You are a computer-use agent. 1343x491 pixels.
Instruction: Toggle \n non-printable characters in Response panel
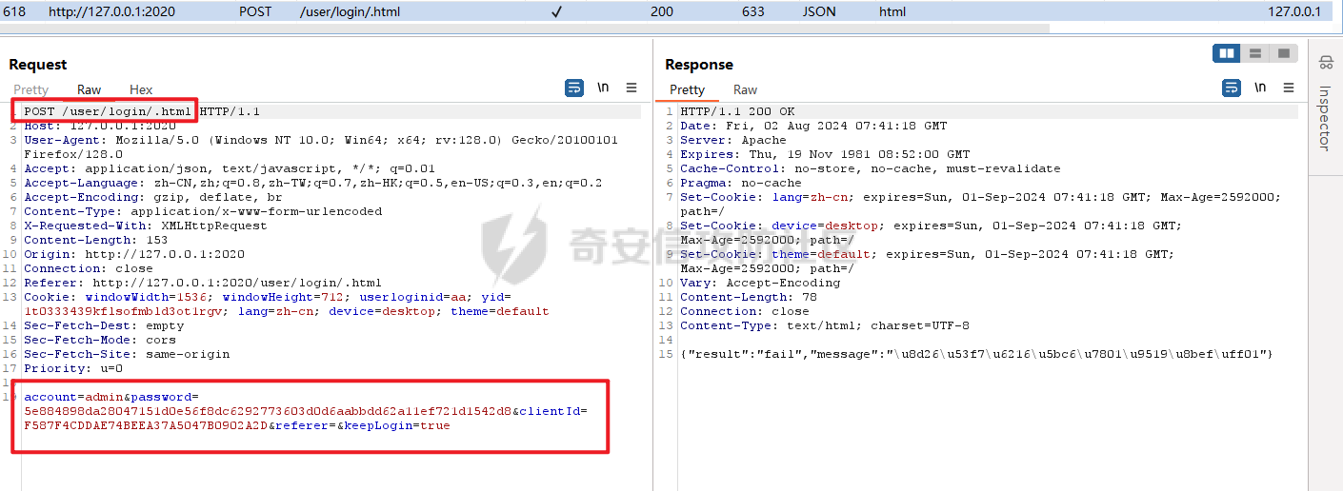pyautogui.click(x=1260, y=88)
